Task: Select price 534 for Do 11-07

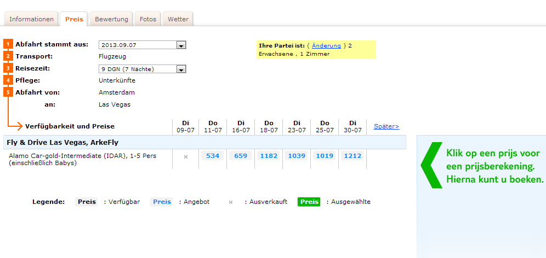Action: click(213, 156)
